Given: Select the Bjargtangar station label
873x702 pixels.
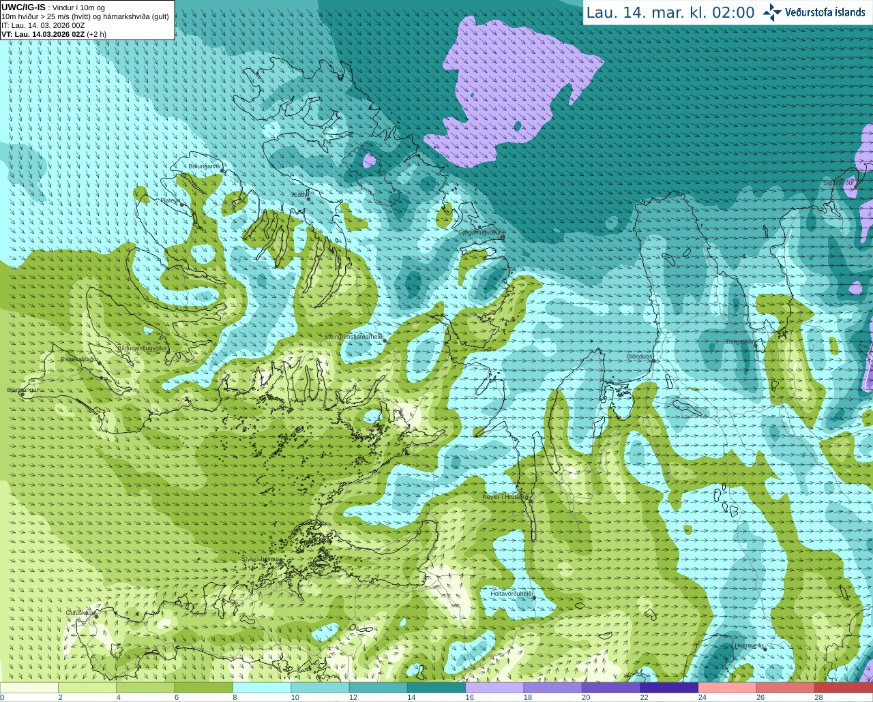Looking at the screenshot, I should pos(23,390).
